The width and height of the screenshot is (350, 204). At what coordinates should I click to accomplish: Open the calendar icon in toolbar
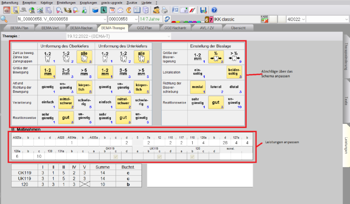click(x=112, y=10)
